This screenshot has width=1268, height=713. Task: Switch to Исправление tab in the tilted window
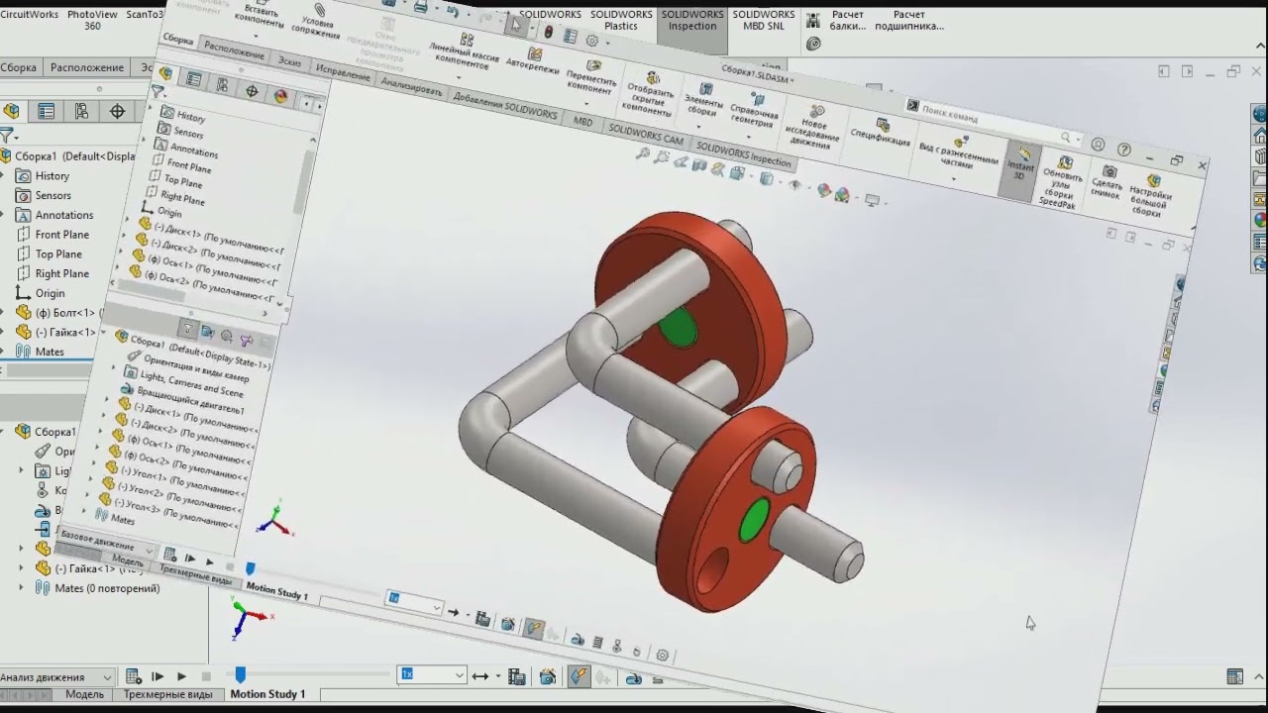[x=342, y=72]
